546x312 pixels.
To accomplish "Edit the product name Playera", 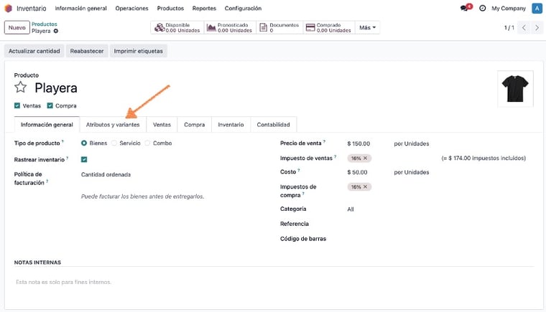I will coord(56,88).
